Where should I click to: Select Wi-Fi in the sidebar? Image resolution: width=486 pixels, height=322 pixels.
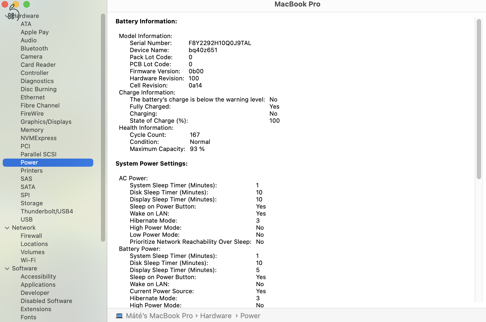coord(28,260)
